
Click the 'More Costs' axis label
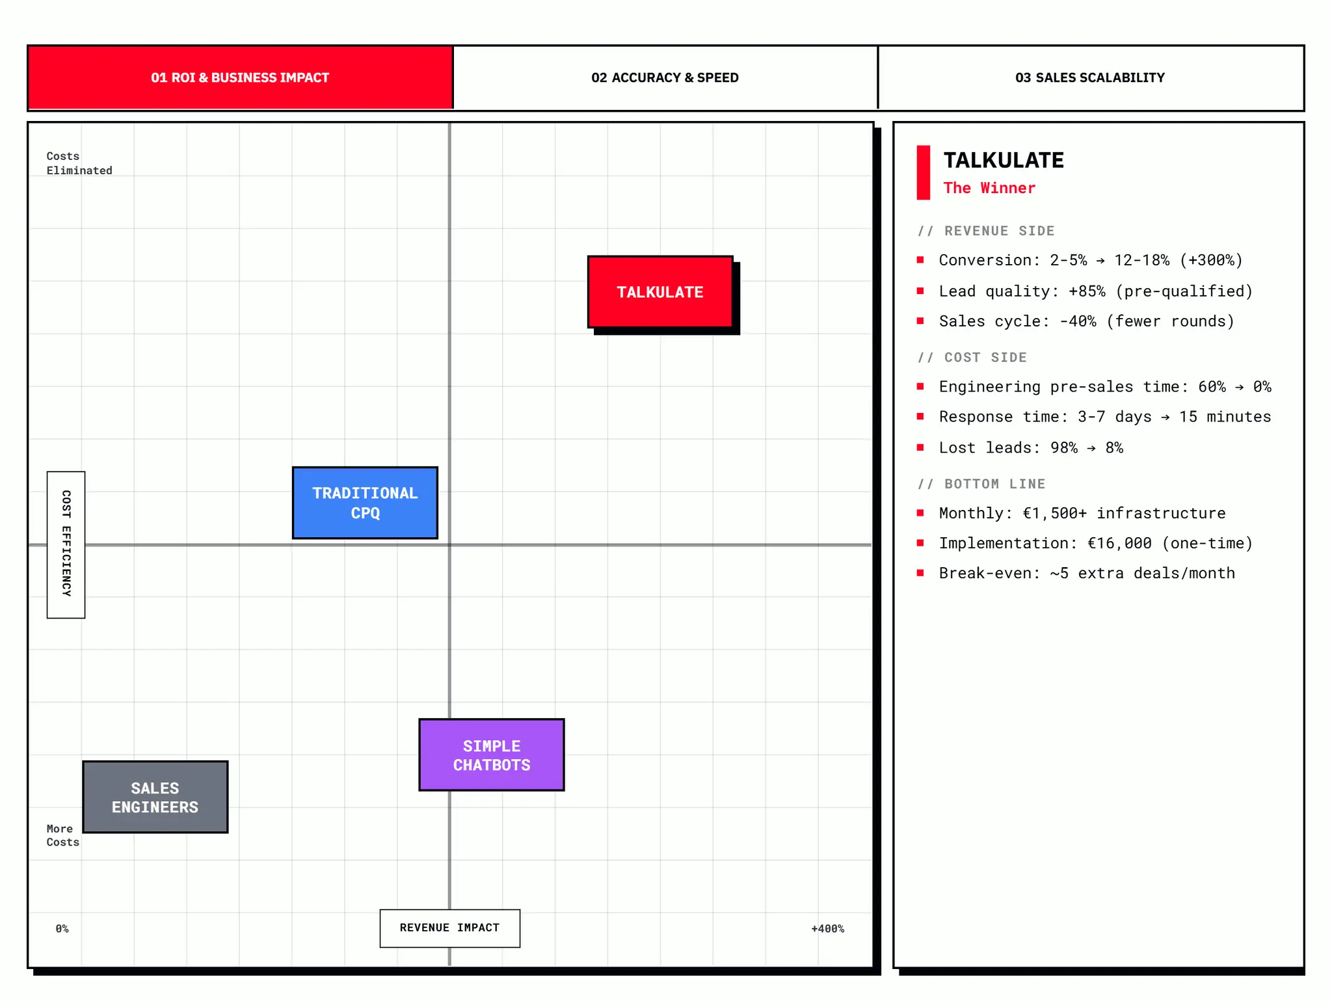click(x=62, y=835)
